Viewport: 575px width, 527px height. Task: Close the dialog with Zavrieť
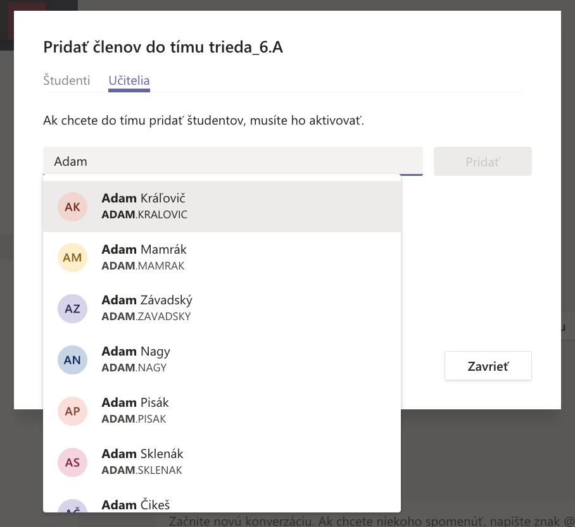(x=488, y=366)
